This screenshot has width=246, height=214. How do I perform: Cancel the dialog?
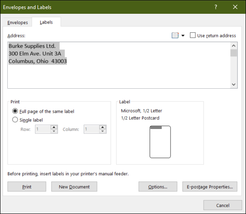point(223,205)
